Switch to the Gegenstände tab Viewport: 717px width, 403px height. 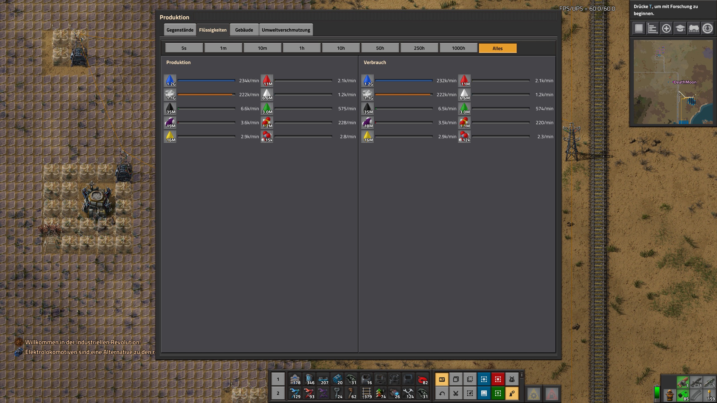coord(180,30)
